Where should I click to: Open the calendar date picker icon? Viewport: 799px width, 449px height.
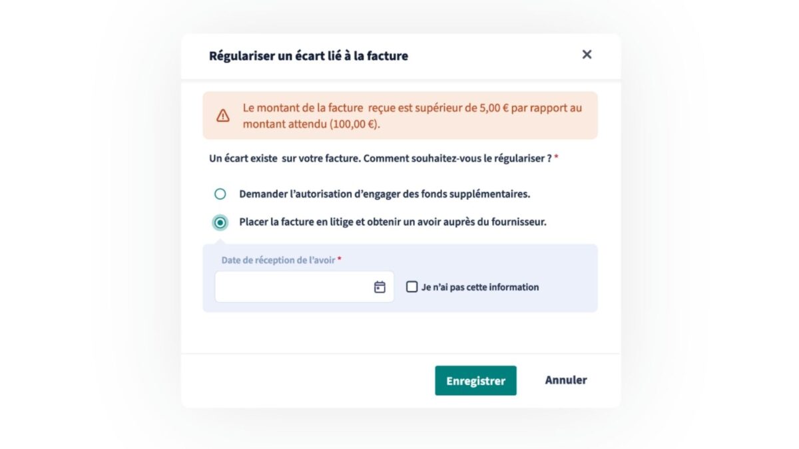pyautogui.click(x=380, y=287)
